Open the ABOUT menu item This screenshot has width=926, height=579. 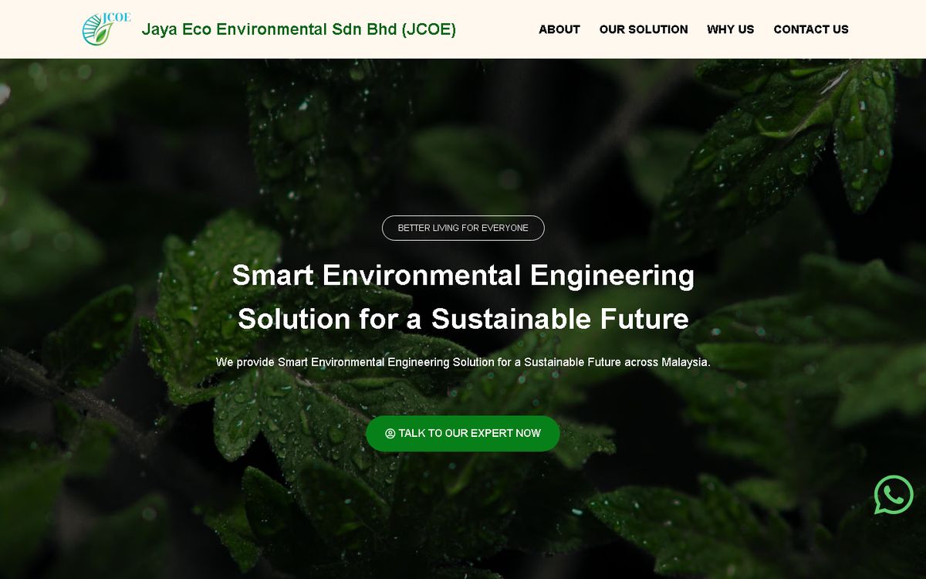tap(559, 29)
